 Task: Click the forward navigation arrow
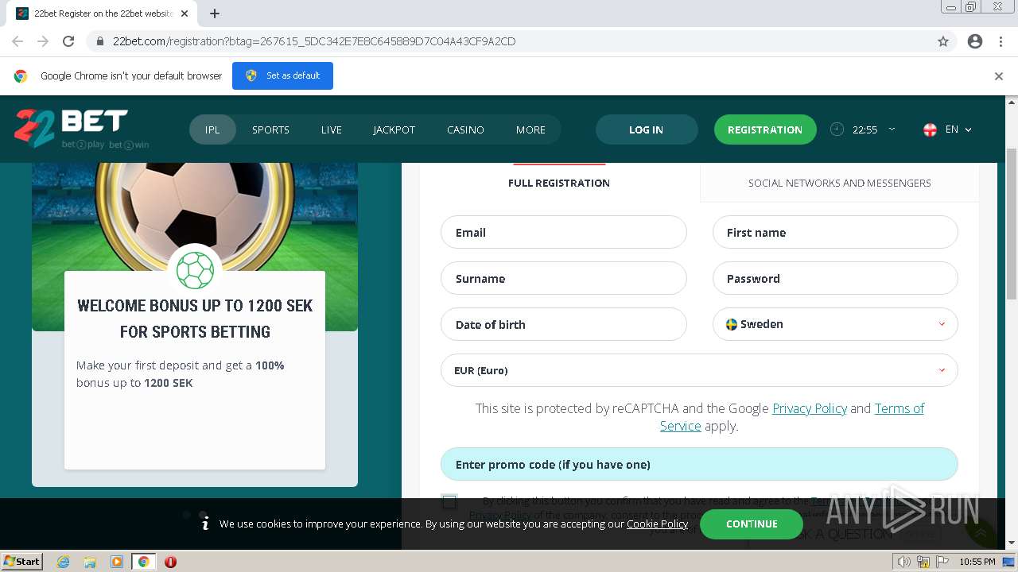tap(43, 41)
